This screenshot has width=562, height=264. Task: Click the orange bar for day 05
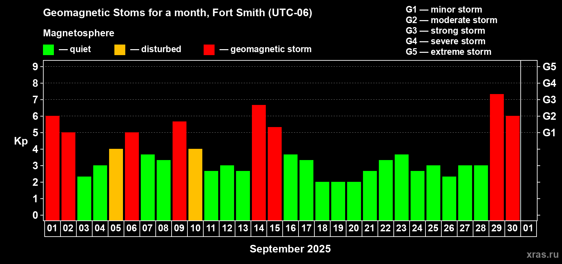coord(116,184)
